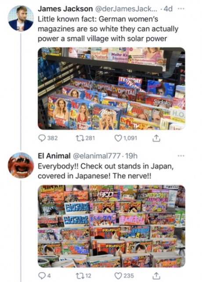Retweet El Animal's Japan stands tweet

[x=84, y=276]
